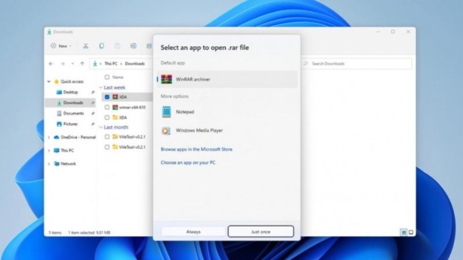Click the winrar-x64-610 installer icon
The image size is (463, 260).
pyautogui.click(x=115, y=107)
